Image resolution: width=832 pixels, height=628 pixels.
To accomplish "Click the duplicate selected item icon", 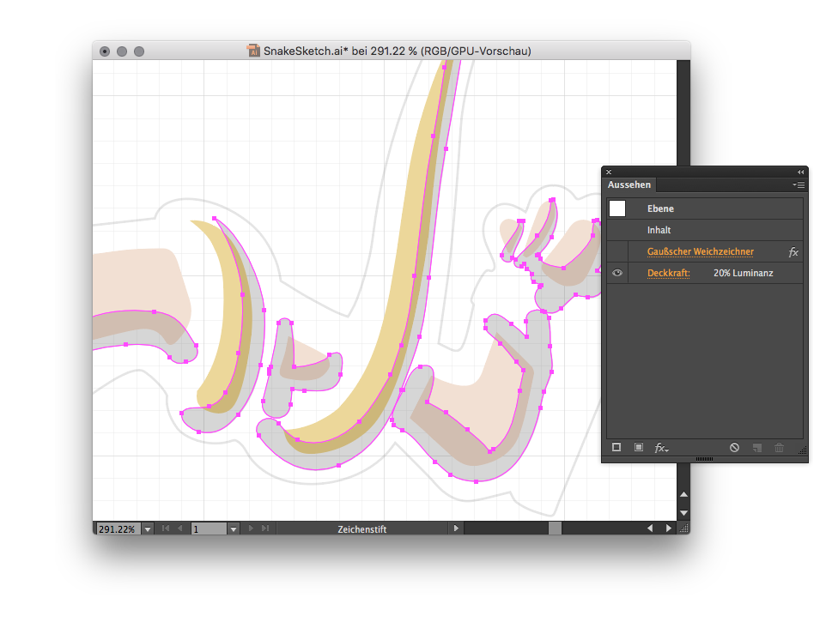I will tap(757, 448).
